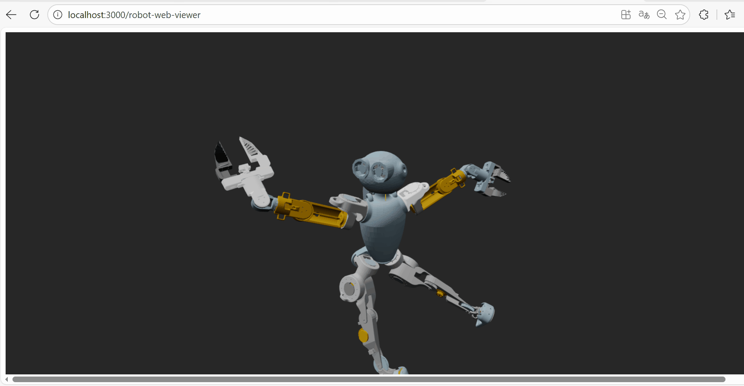Click the horizontal scrollbar thumb
Viewport: 744px width, 386px height.
369,380
